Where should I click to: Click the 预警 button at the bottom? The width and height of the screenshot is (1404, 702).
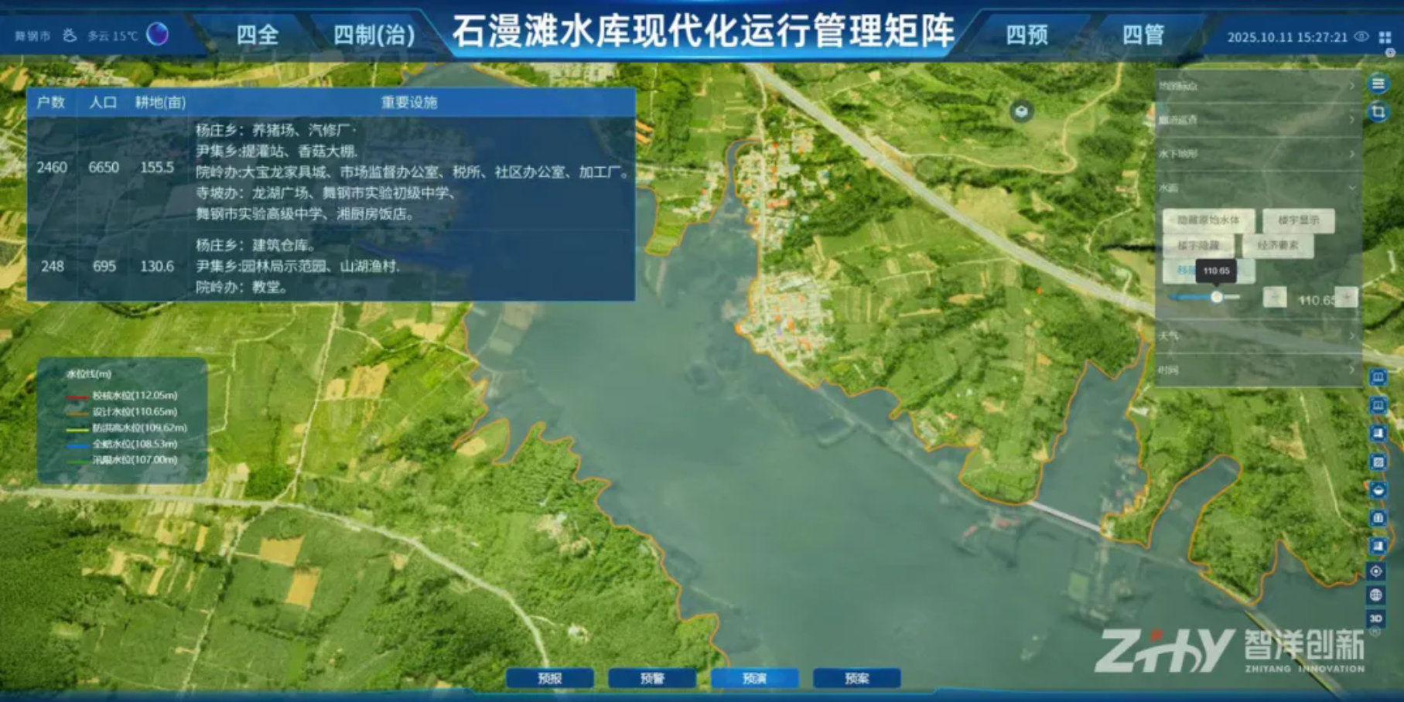(652, 678)
